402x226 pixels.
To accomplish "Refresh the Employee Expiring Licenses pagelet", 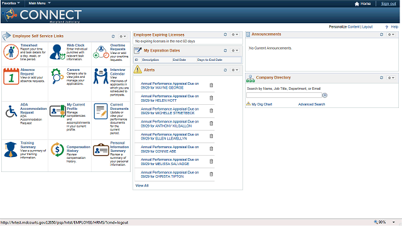I will (225, 35).
